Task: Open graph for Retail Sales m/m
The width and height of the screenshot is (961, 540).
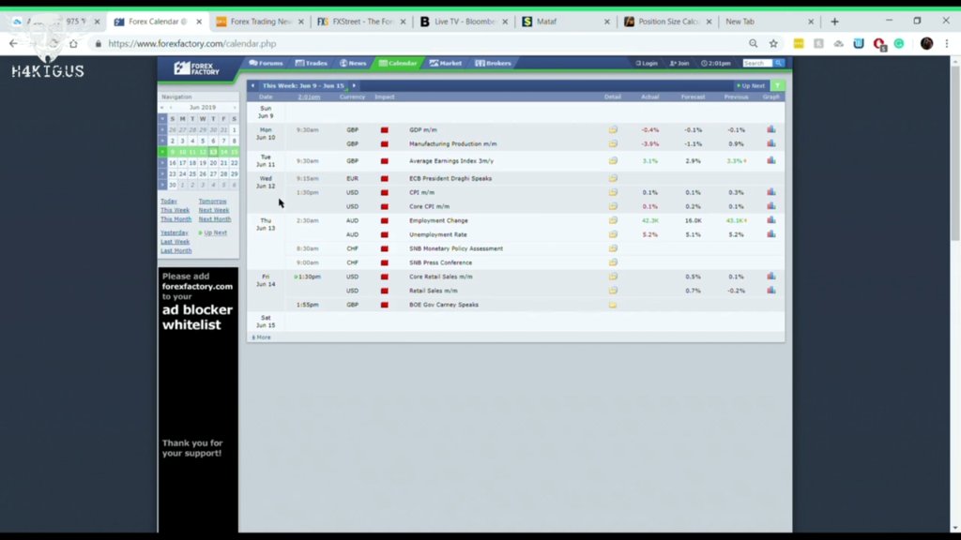Action: [x=771, y=291]
